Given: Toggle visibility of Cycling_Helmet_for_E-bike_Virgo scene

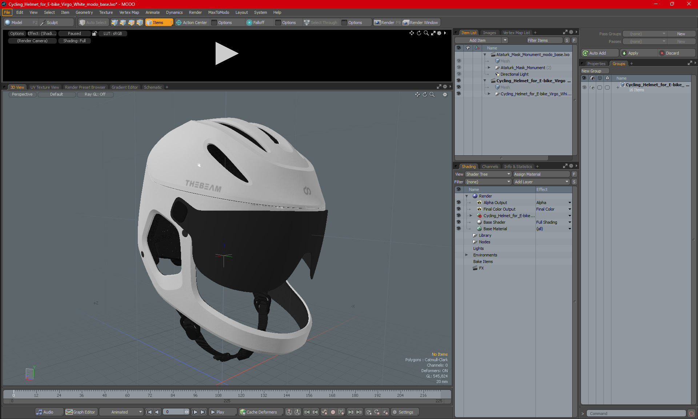Looking at the screenshot, I should click(459, 81).
